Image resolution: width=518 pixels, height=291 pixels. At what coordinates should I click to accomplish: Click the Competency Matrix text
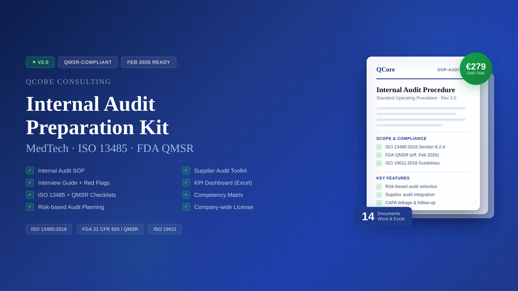219,195
